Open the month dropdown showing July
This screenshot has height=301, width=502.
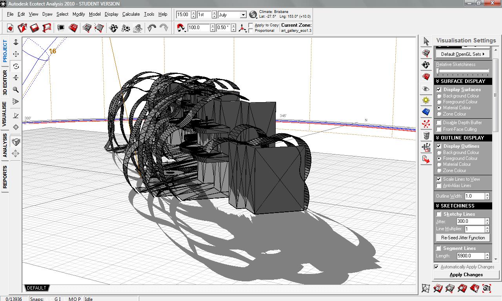232,15
